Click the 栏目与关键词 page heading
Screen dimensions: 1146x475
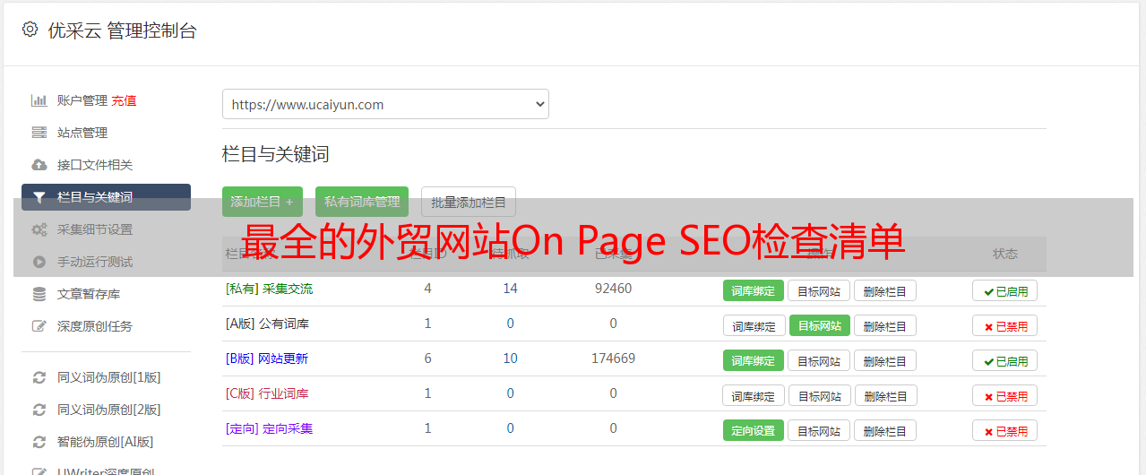276,154
